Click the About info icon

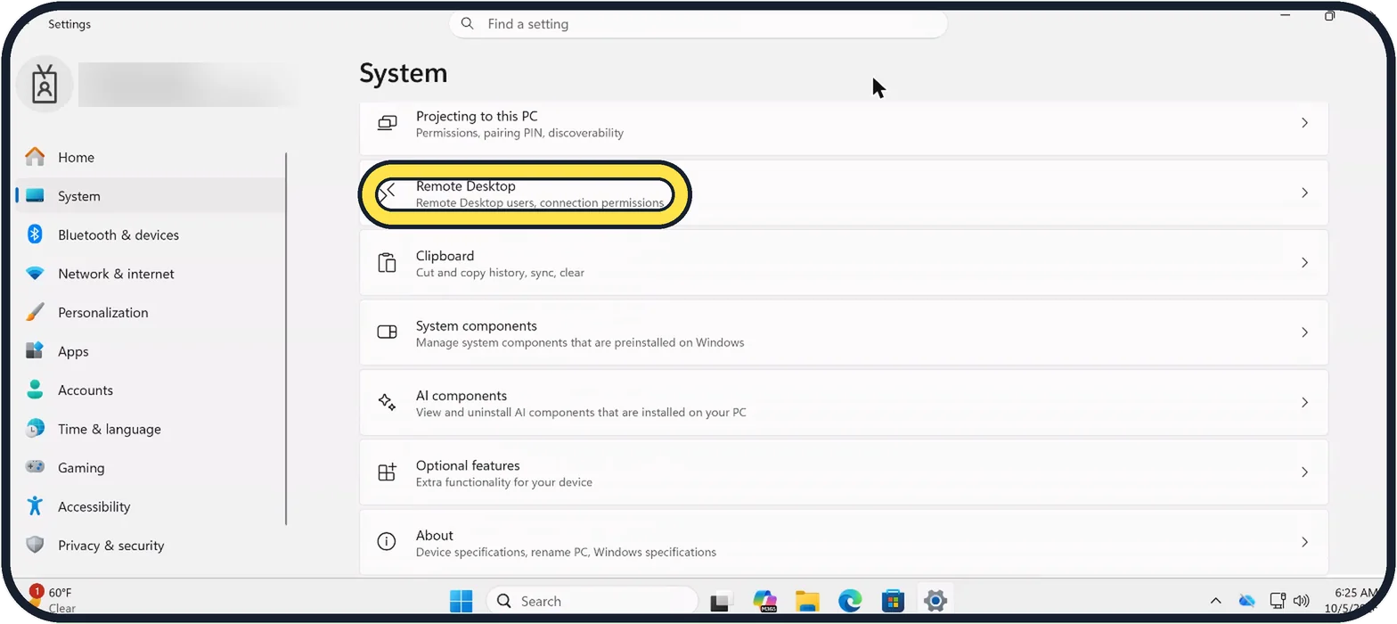(x=387, y=542)
